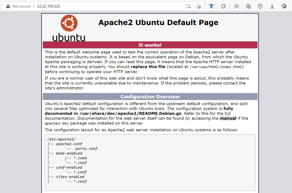The height and width of the screenshot is (193, 292).
Task: Open the Collections icon
Action: pyautogui.click(x=248, y=6)
